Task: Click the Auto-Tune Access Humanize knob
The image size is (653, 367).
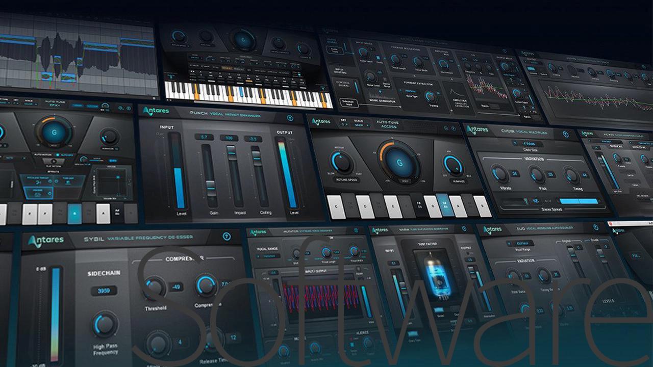Action: pos(453,165)
